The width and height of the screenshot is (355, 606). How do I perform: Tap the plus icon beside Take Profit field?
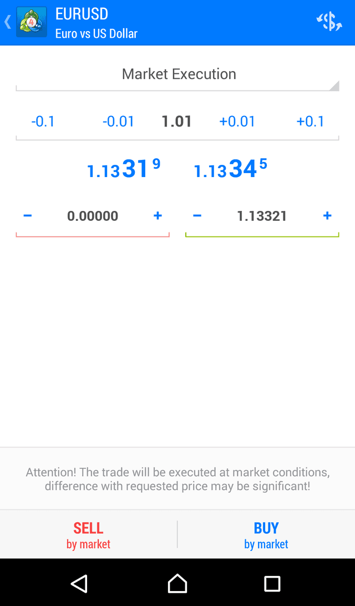pyautogui.click(x=327, y=216)
